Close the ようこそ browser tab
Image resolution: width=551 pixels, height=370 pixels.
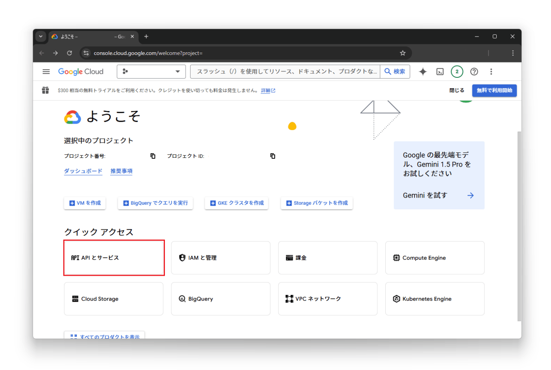click(x=132, y=37)
